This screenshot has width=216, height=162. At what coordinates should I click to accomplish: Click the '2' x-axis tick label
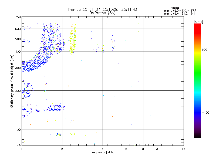[x=62, y=149]
